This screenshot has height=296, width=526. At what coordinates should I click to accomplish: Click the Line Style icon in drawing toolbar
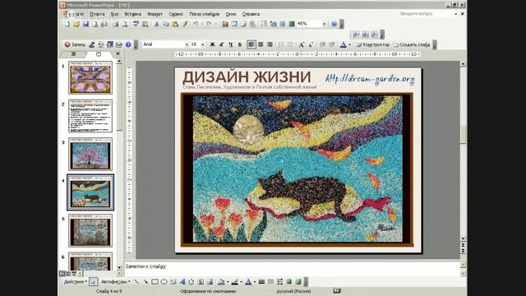261,281
